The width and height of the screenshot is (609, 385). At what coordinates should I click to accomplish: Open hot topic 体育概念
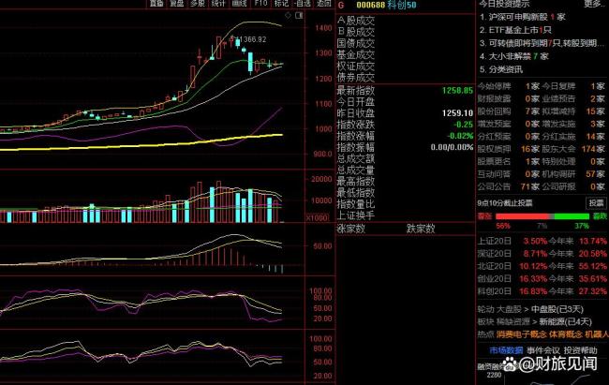click(x=566, y=334)
